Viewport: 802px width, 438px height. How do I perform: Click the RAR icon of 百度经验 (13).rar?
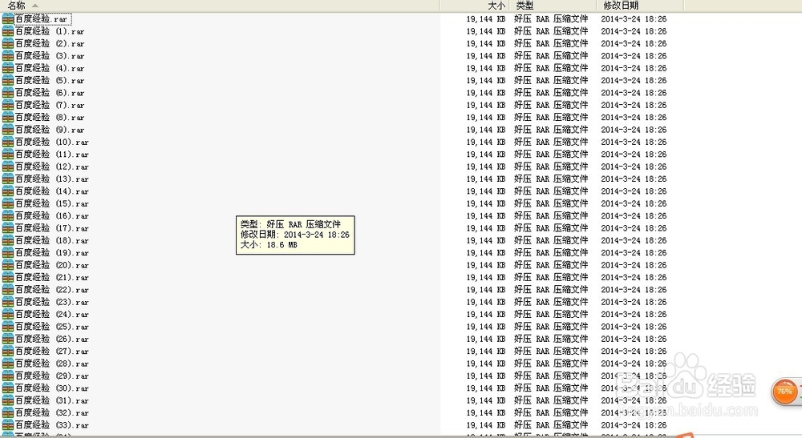pos(8,179)
